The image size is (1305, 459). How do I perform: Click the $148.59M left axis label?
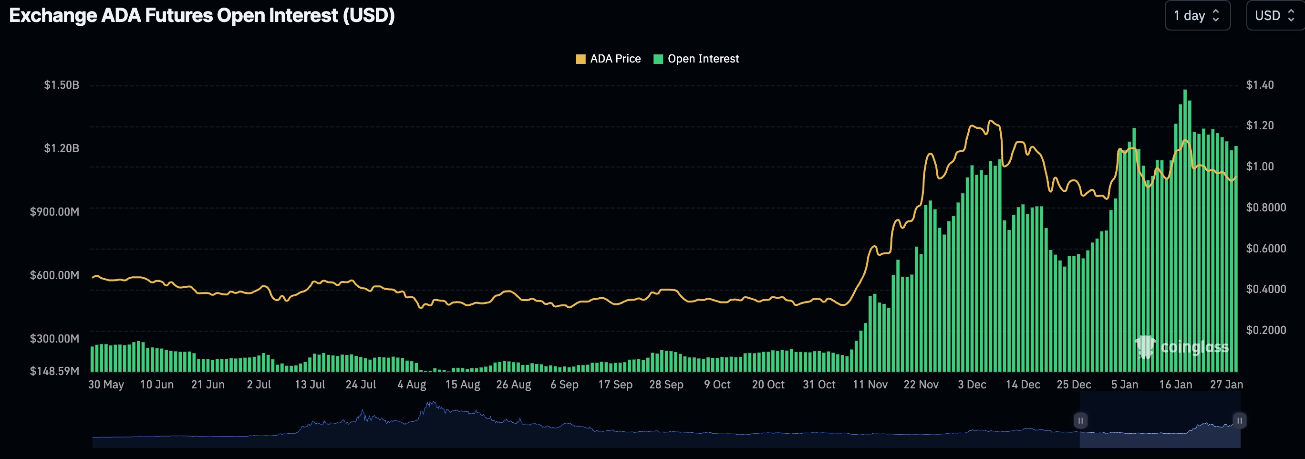tap(55, 371)
